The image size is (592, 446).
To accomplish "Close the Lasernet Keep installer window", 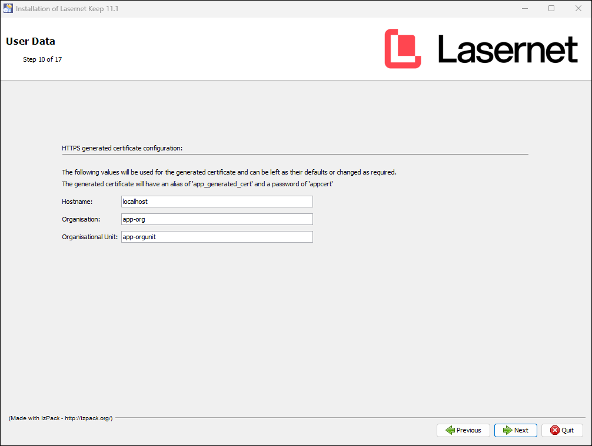I will (578, 9).
